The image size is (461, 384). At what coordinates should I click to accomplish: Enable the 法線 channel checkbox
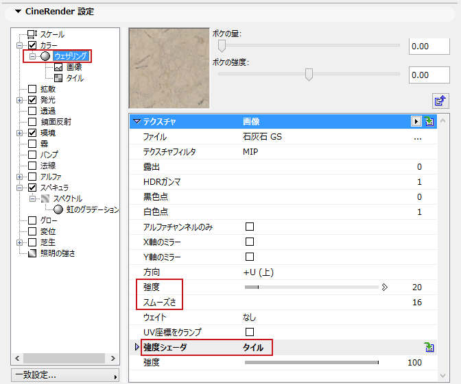pos(32,166)
